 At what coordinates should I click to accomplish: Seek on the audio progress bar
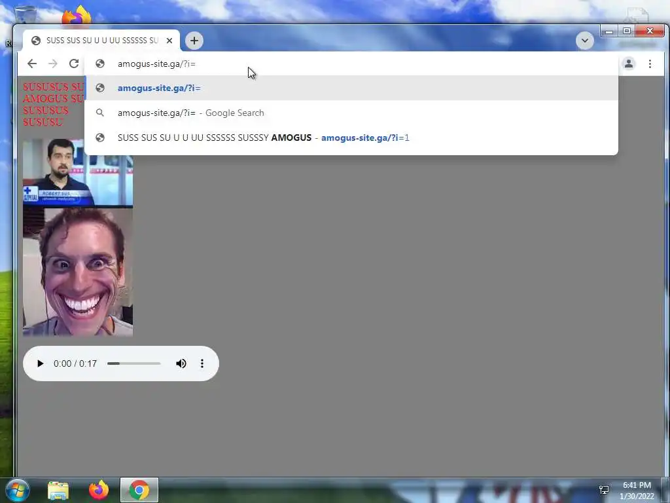[x=133, y=363]
